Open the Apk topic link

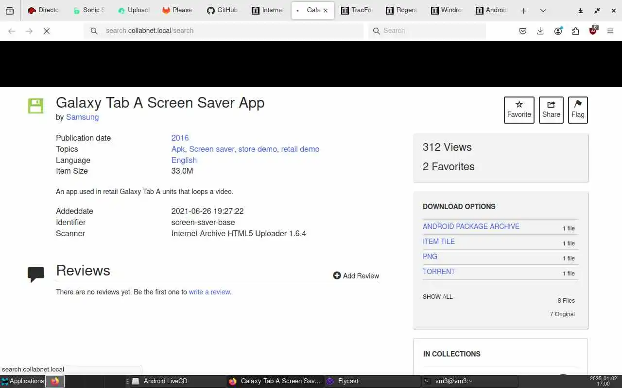tap(178, 149)
